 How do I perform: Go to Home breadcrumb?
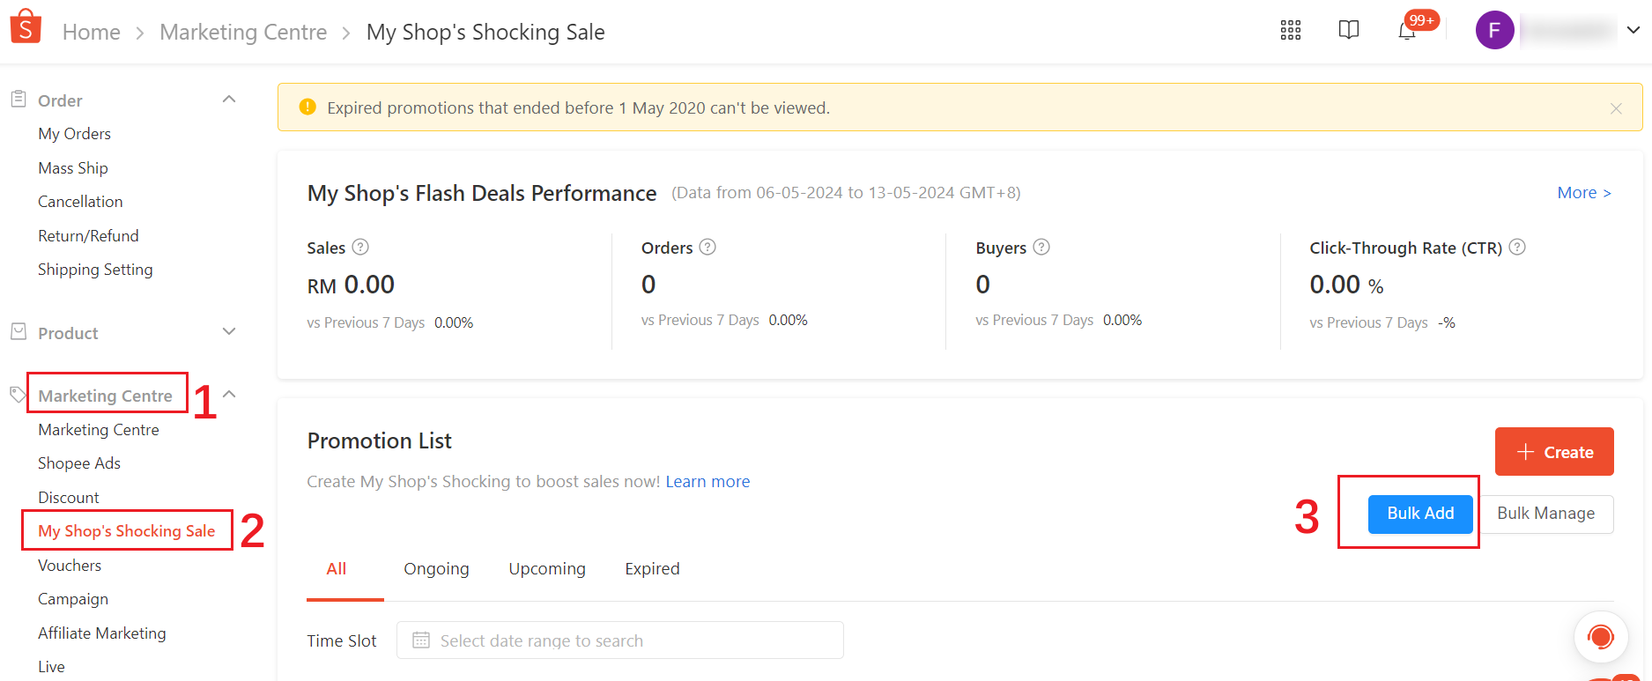click(92, 33)
